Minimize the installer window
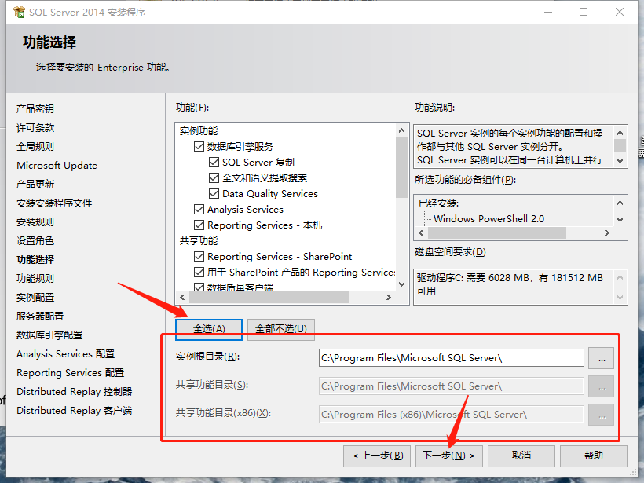The height and width of the screenshot is (483, 644). (548, 12)
